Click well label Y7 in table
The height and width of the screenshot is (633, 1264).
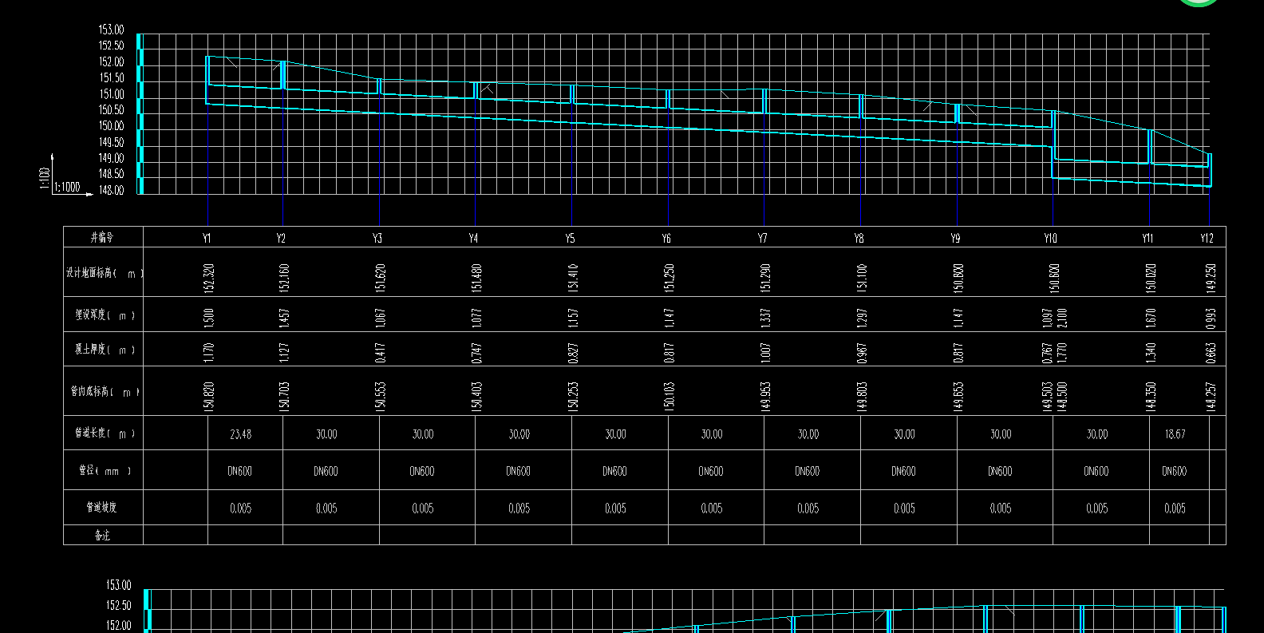(763, 238)
